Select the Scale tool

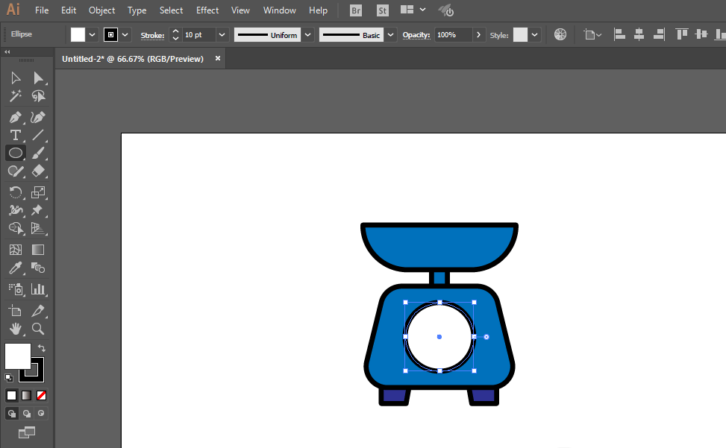pos(38,192)
